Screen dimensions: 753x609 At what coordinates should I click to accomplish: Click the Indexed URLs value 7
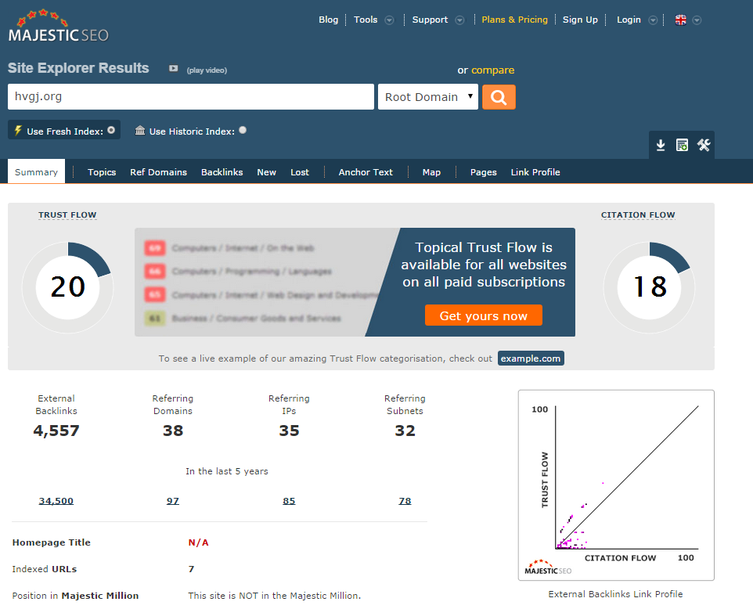pos(191,569)
